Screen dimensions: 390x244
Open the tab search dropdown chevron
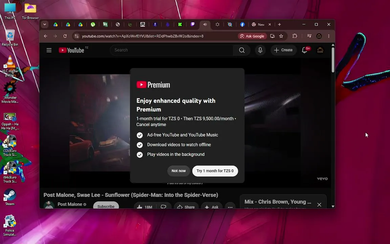tap(45, 24)
